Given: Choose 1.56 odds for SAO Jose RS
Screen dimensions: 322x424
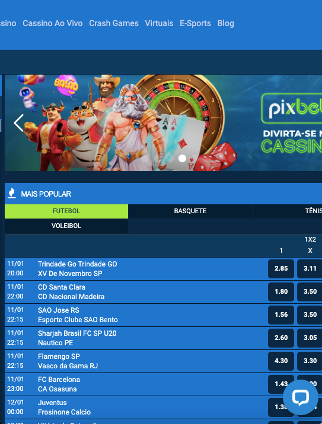Looking at the screenshot, I should pyautogui.click(x=281, y=314).
